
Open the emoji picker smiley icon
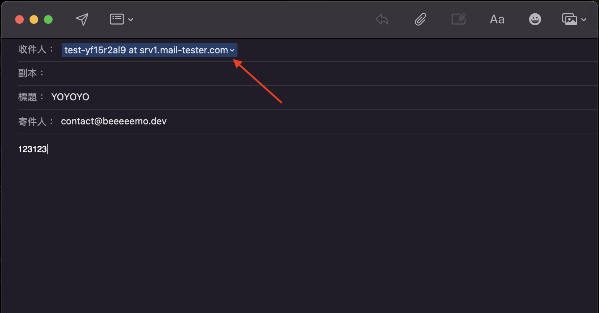pos(535,19)
